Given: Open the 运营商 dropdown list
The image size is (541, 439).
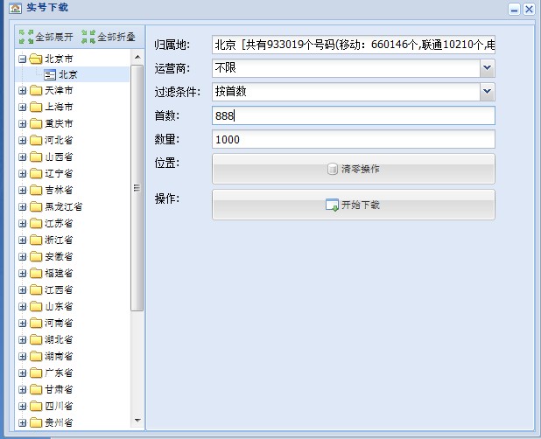Looking at the screenshot, I should point(487,68).
